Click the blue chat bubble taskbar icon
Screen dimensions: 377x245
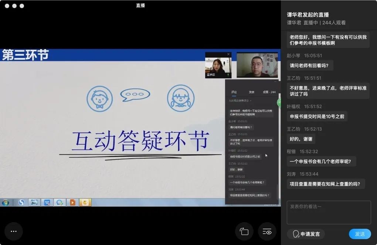pos(60,203)
